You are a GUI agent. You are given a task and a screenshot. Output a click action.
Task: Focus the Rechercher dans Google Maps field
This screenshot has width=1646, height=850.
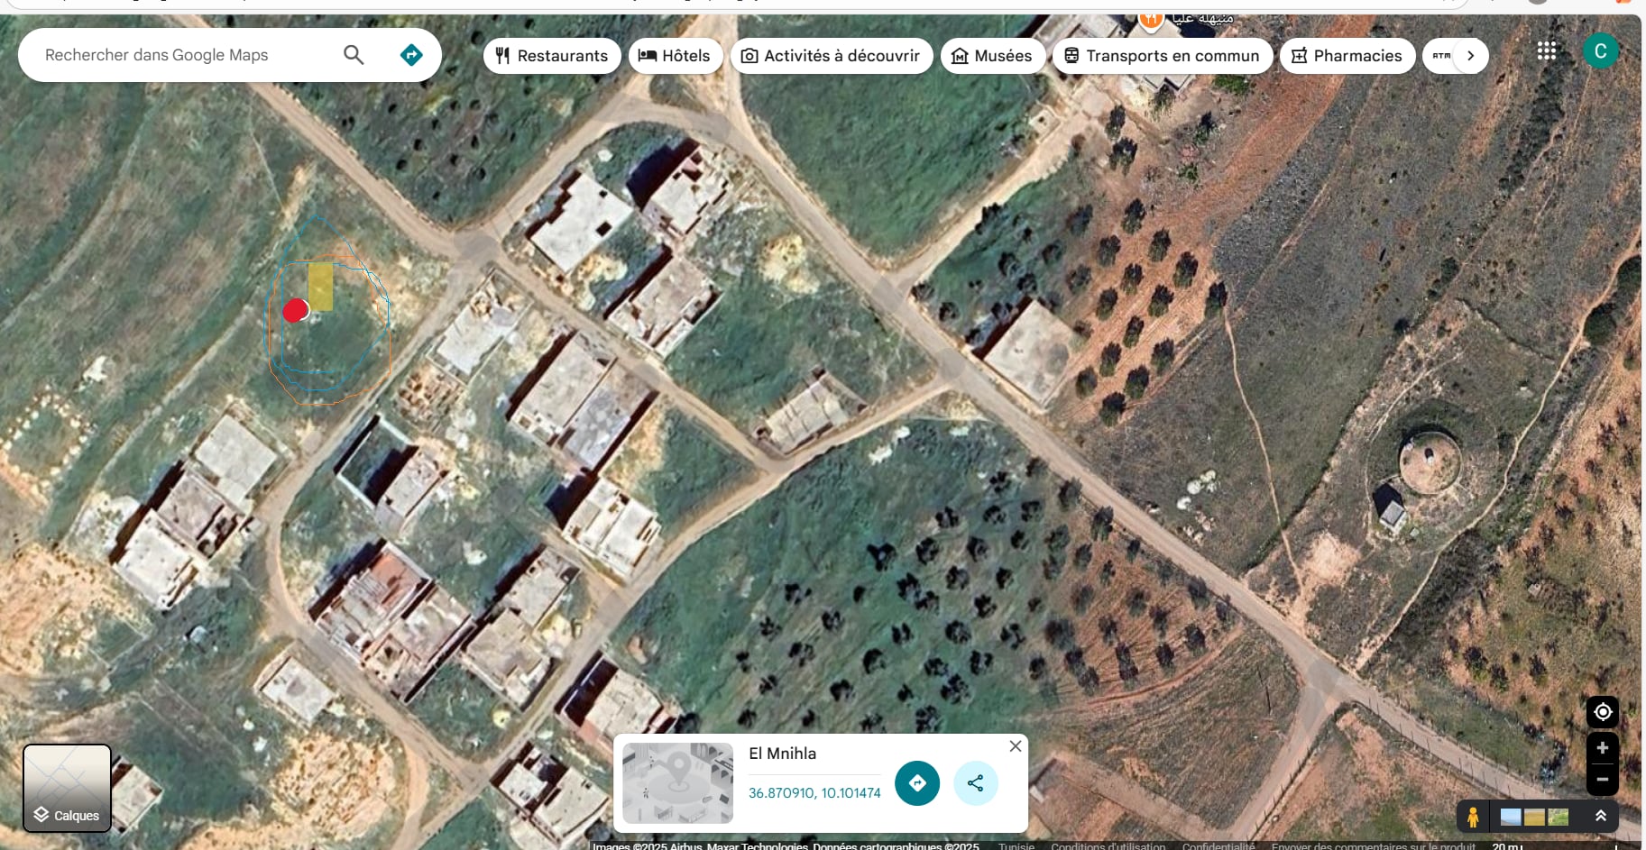(x=185, y=55)
